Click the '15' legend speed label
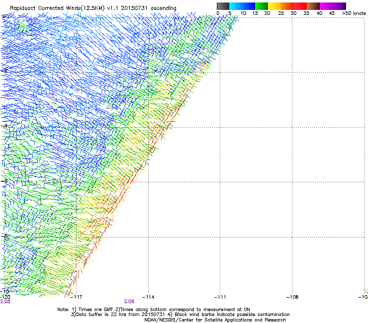 tap(255, 13)
